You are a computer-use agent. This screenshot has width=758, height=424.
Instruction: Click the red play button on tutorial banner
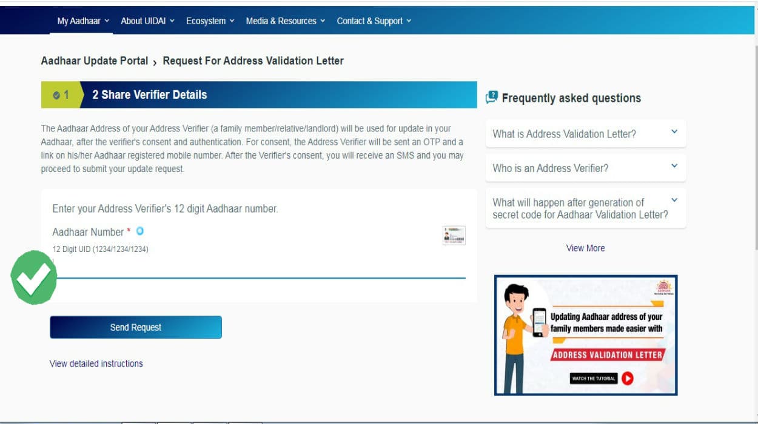(x=628, y=378)
